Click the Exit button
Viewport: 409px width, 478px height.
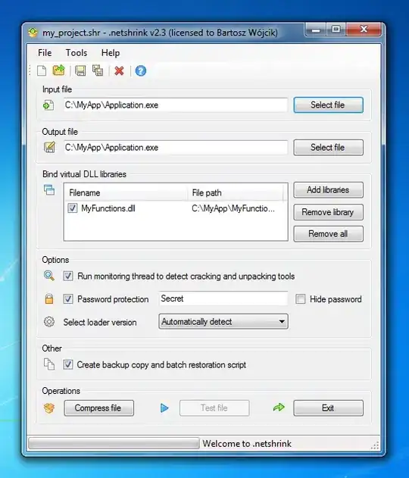tap(328, 408)
